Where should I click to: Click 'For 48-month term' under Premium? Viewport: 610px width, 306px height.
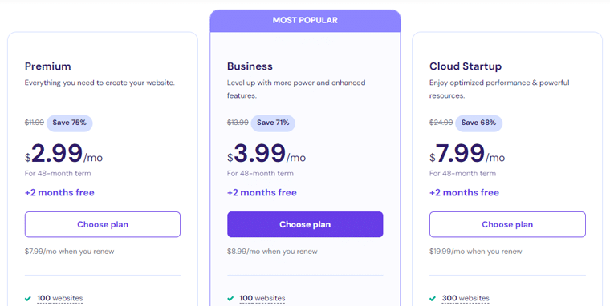pos(58,174)
